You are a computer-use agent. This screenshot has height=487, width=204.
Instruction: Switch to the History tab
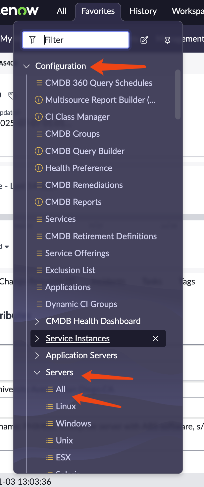coord(143,11)
